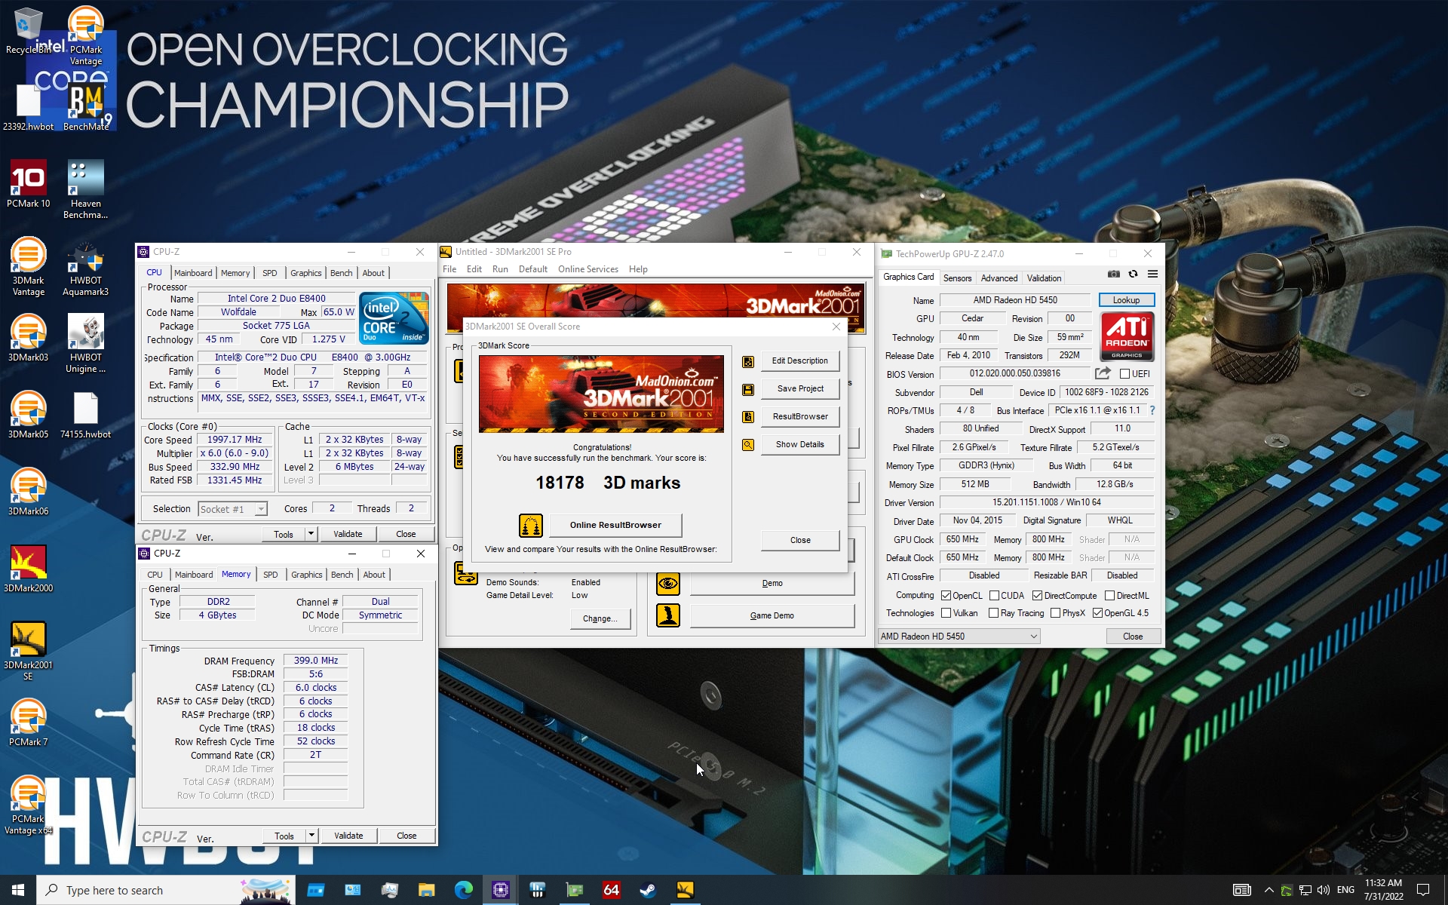Open the Run menu in 3DMark2001
This screenshot has height=905, width=1448.
pyautogui.click(x=500, y=269)
